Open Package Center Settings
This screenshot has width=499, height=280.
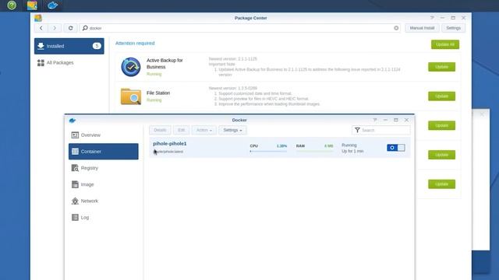(453, 28)
